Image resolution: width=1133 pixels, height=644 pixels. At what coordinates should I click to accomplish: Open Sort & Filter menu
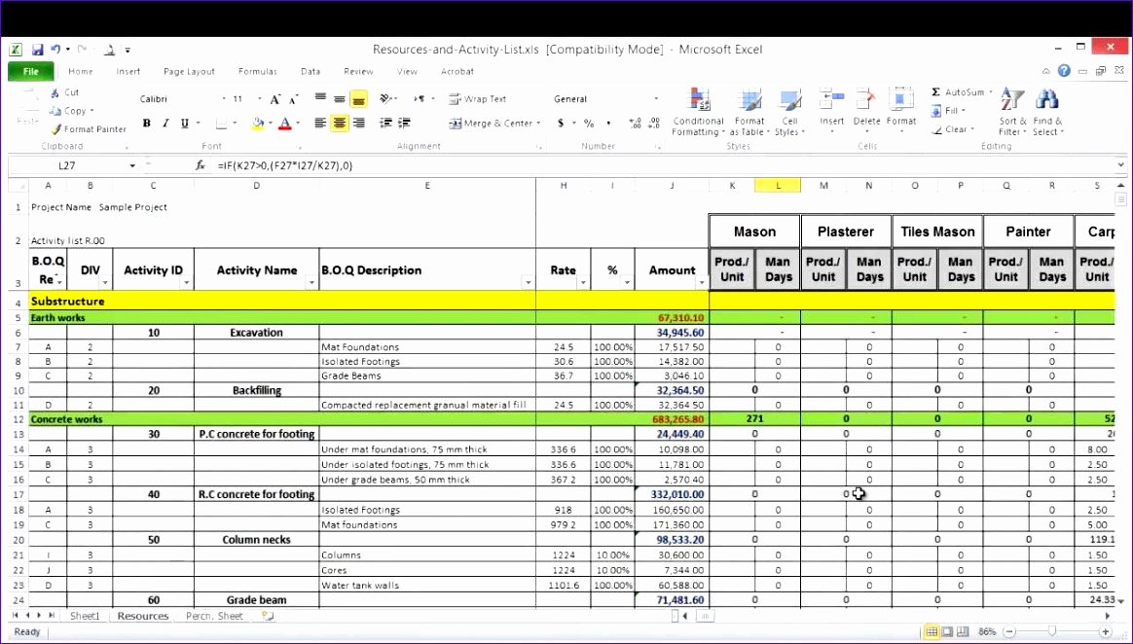pyautogui.click(x=1013, y=113)
